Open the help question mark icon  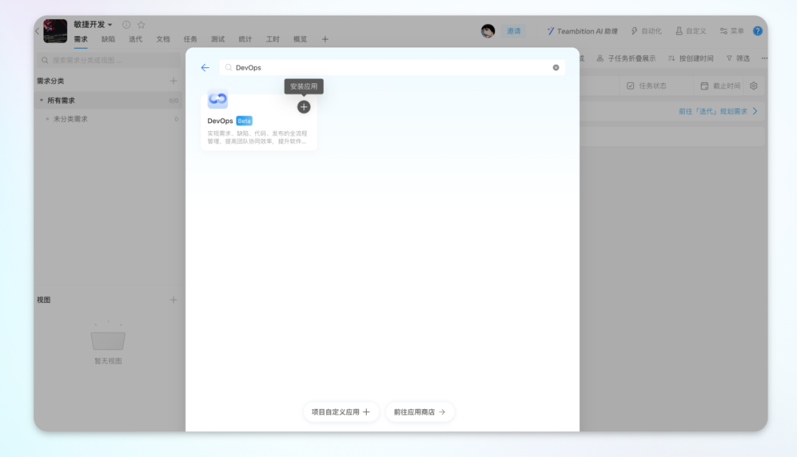(x=758, y=31)
